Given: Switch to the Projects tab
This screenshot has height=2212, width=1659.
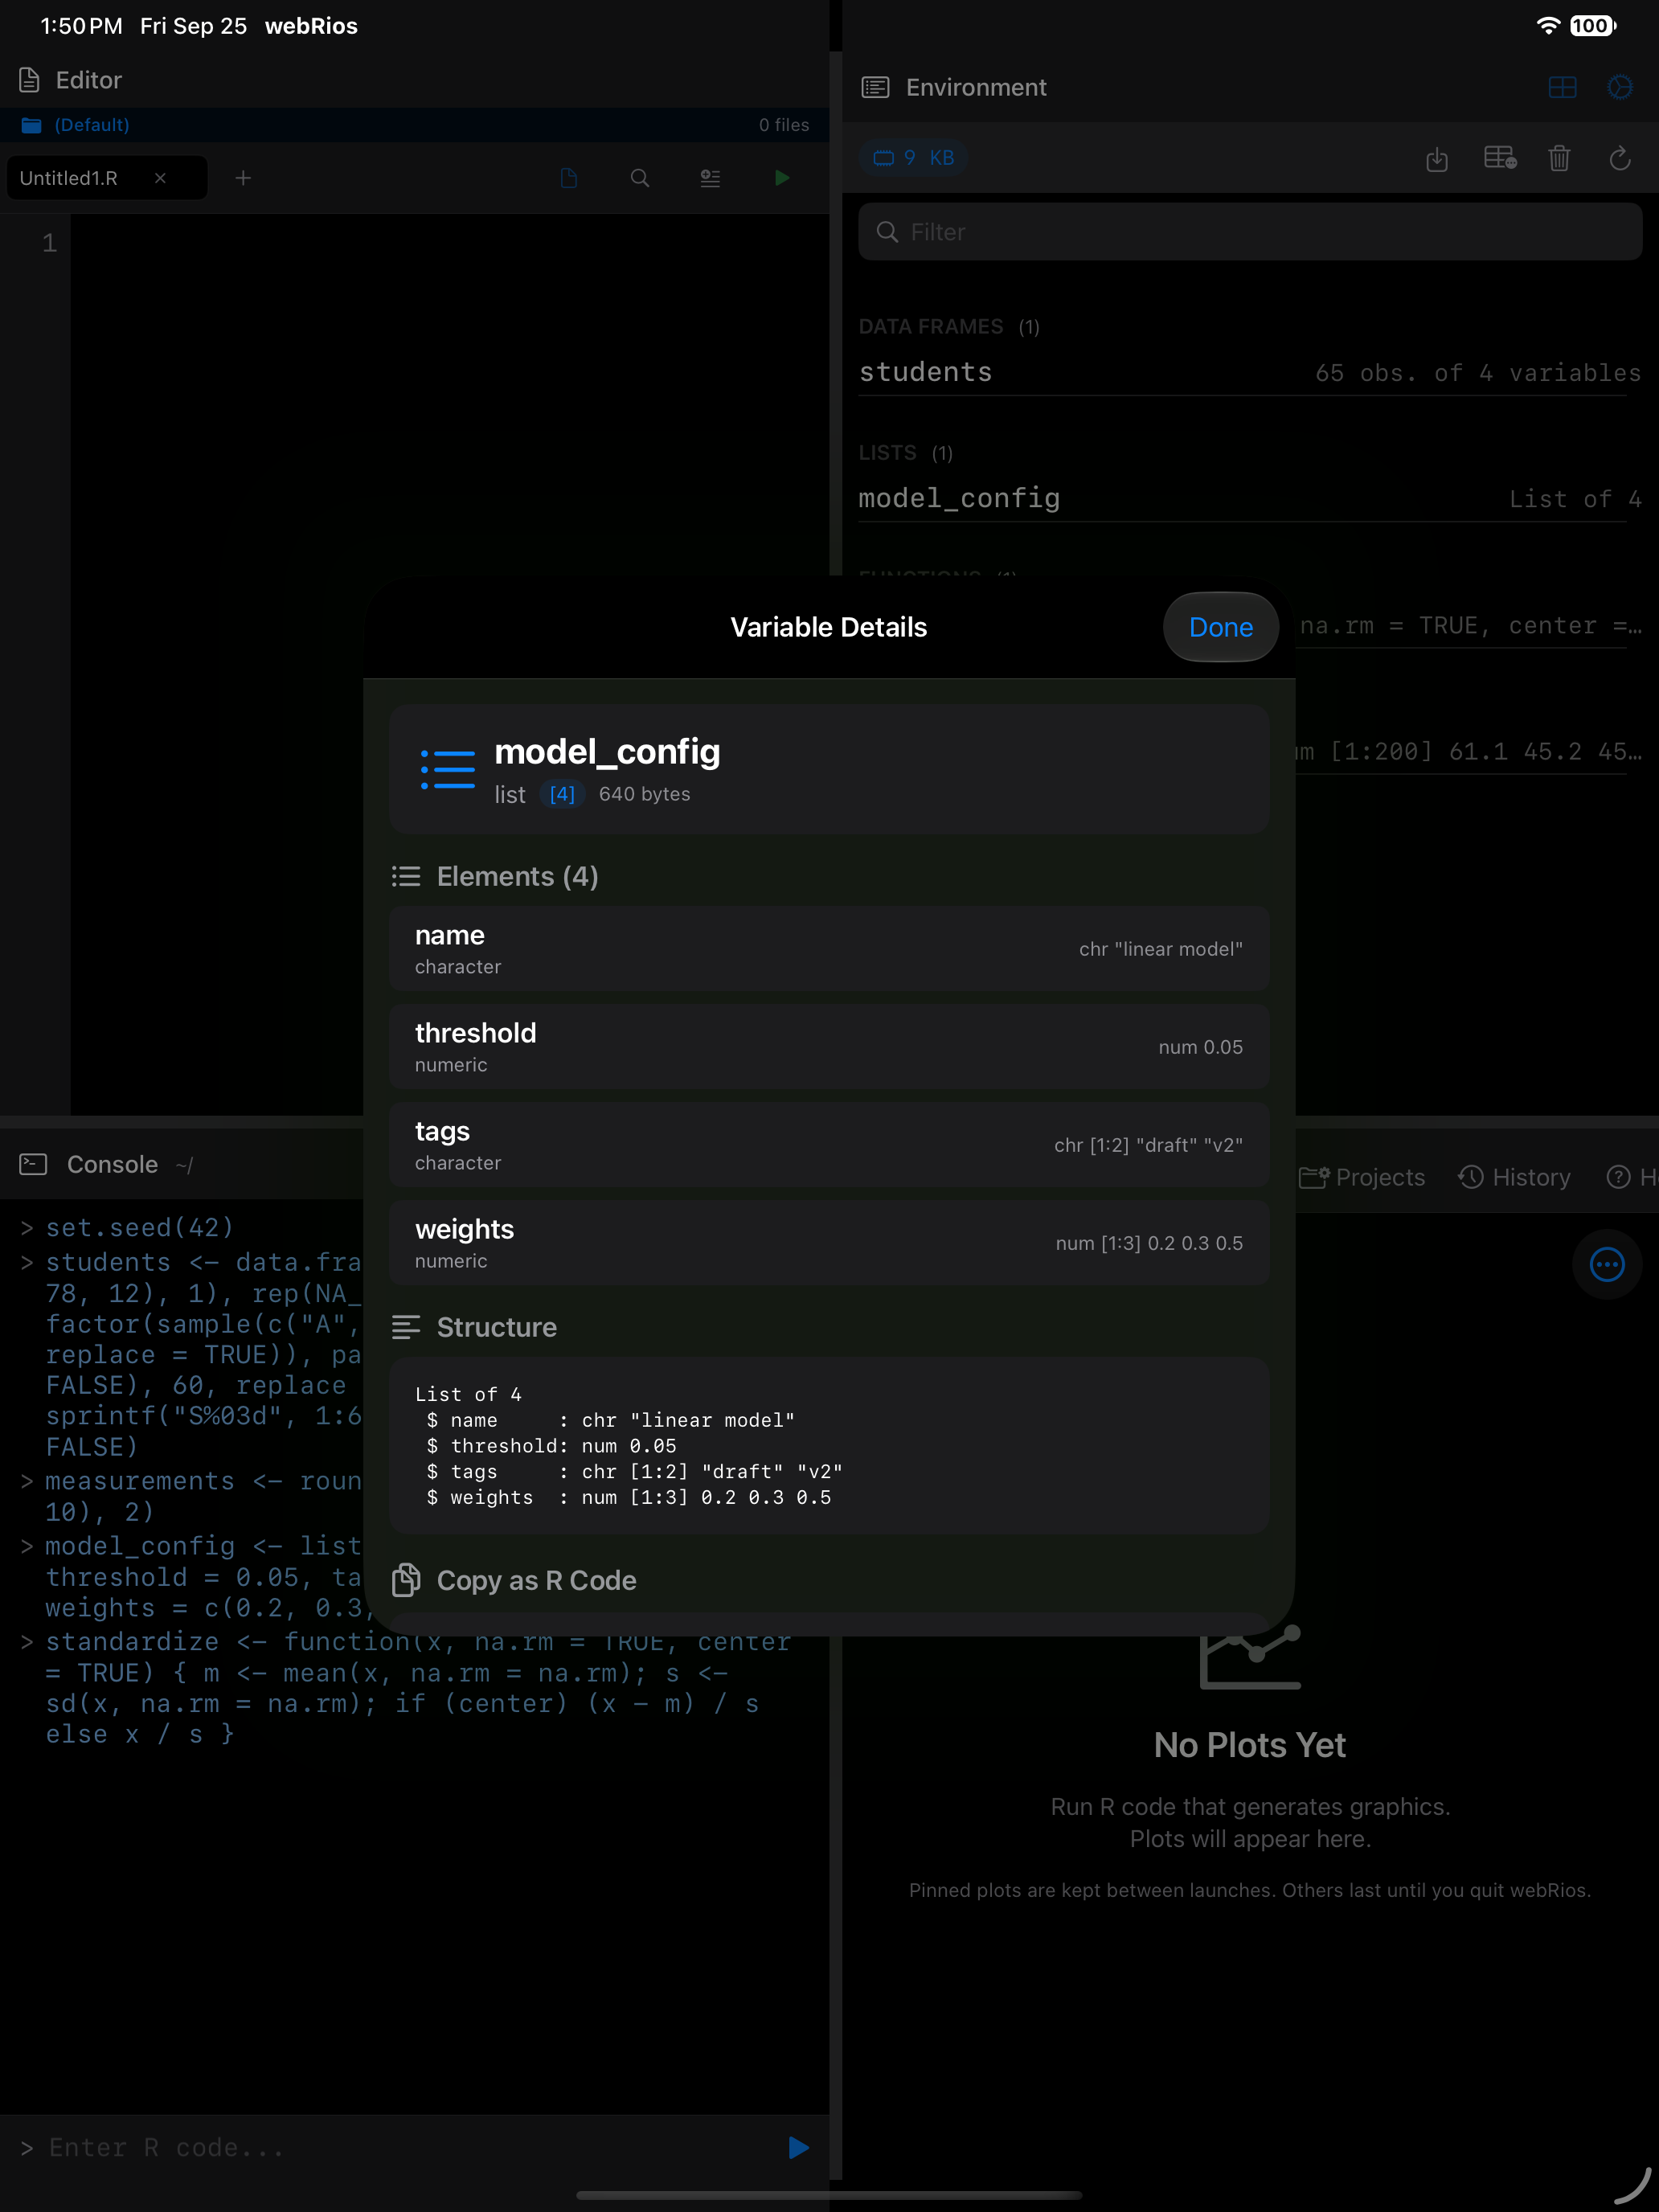Looking at the screenshot, I should pos(1362,1177).
